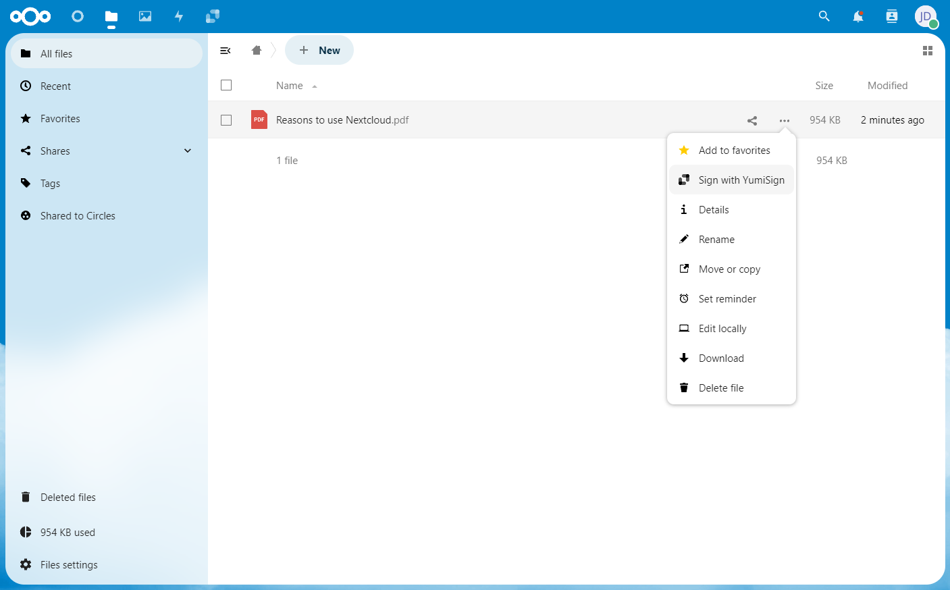
Task: Click the three-dots actions menu for the PDF
Action: 785,121
